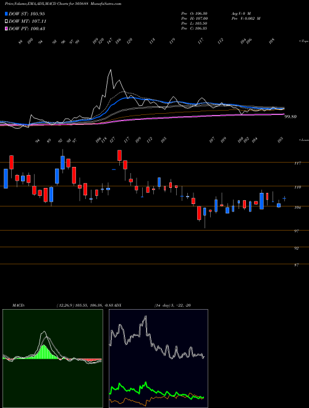Viewport: 309px width, 408px height.
Task: Click the 110 price level label
Action: [298, 187]
